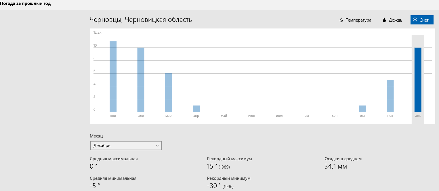Select the October snow bar
Image resolution: width=439 pixels, height=191 pixels.
pos(362,109)
